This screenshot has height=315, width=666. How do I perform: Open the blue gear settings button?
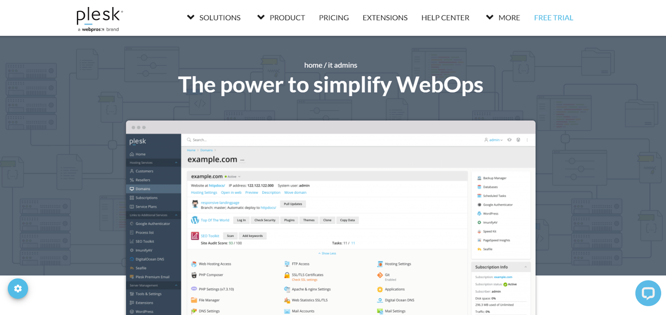(18, 288)
